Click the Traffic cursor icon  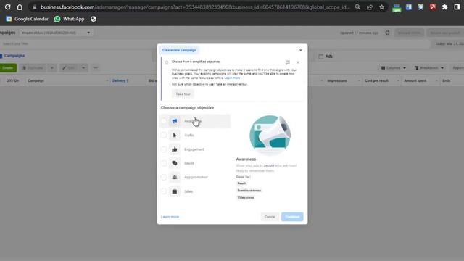(175, 136)
